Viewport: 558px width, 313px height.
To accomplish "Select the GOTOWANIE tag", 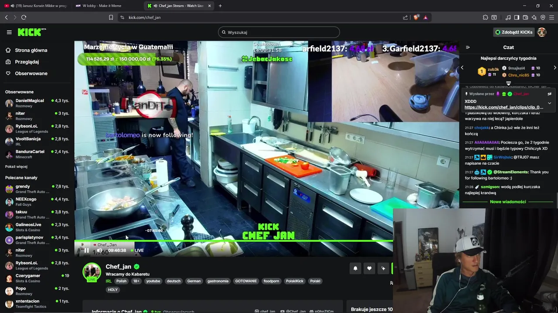I will (246, 281).
